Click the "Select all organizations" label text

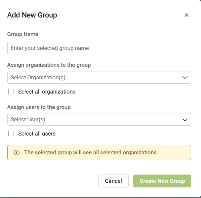[47, 92]
